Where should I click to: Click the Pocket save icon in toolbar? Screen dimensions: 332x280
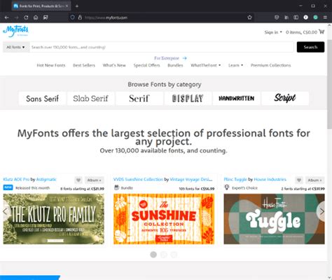277,18
